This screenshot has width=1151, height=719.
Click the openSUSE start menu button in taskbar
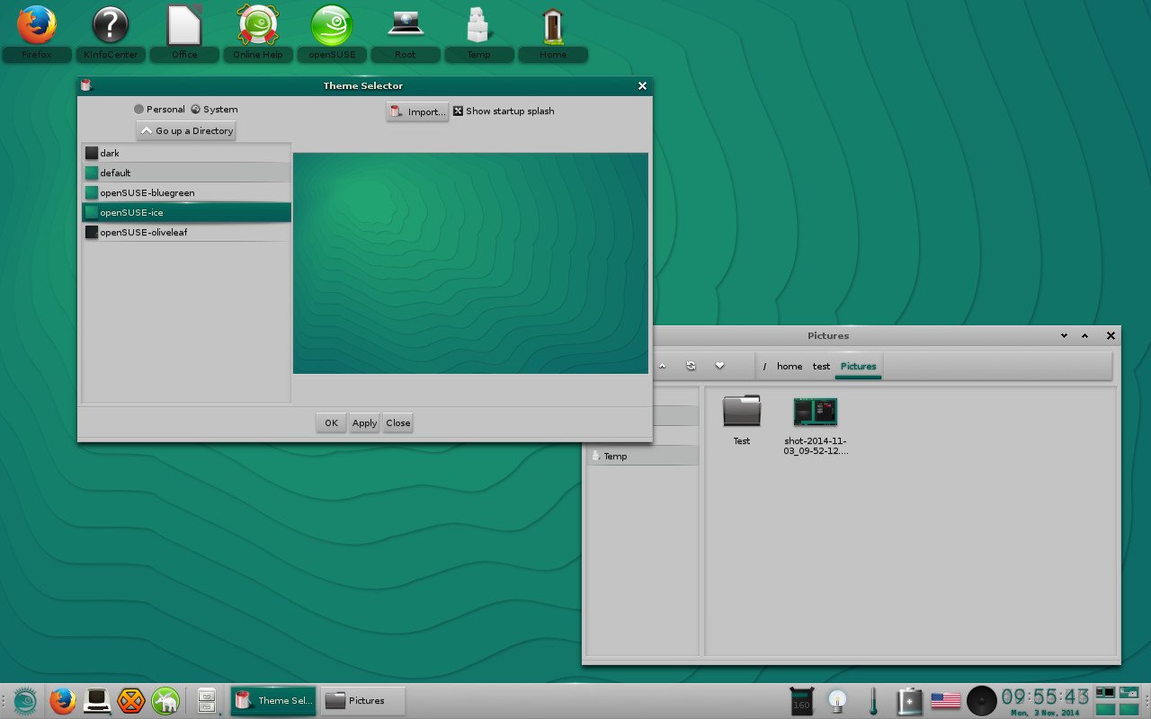tap(23, 700)
